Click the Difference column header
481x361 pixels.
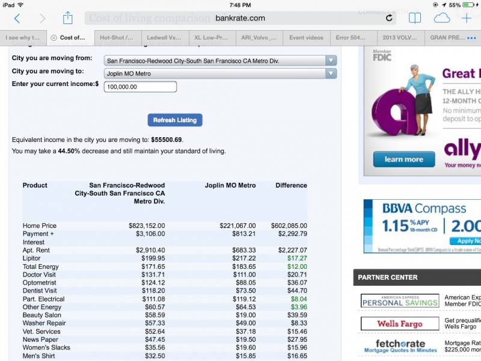291,185
